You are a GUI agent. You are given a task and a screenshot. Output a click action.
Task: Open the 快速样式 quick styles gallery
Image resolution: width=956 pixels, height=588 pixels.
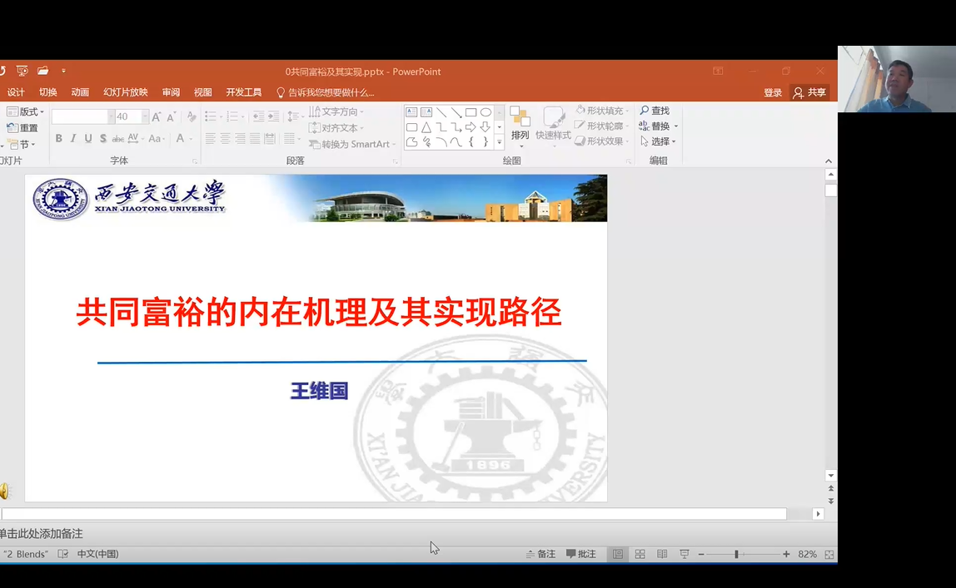point(553,123)
